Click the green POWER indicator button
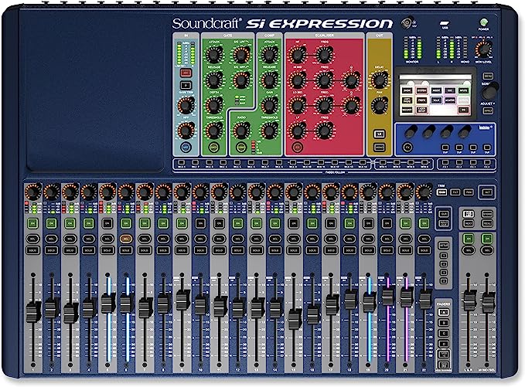This screenshot has height=387, width=525. (x=485, y=24)
